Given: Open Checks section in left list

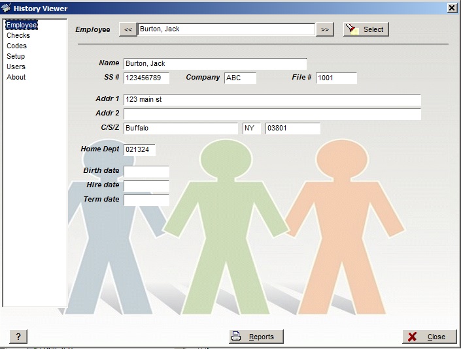Looking at the screenshot, I should point(18,35).
